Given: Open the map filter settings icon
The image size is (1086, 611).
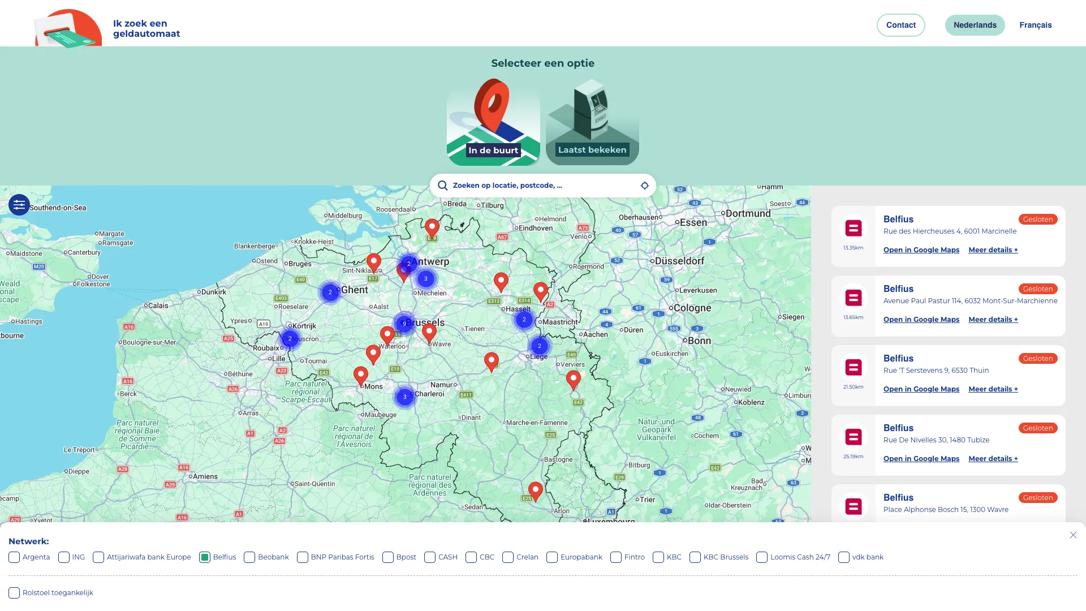Looking at the screenshot, I should 19,205.
